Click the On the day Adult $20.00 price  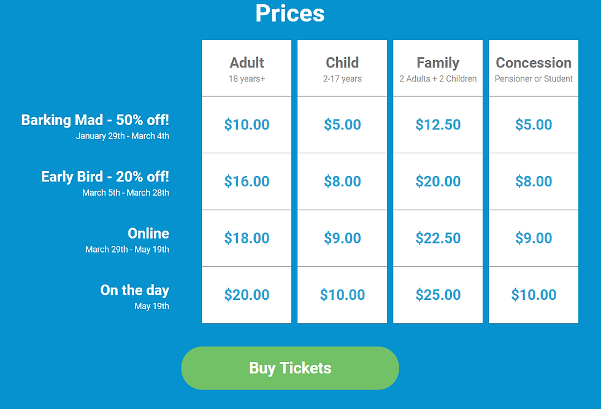pos(247,295)
